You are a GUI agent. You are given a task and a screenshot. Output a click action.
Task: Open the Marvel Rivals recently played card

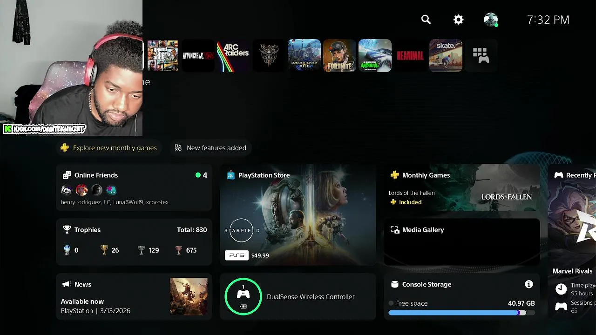[x=572, y=242]
